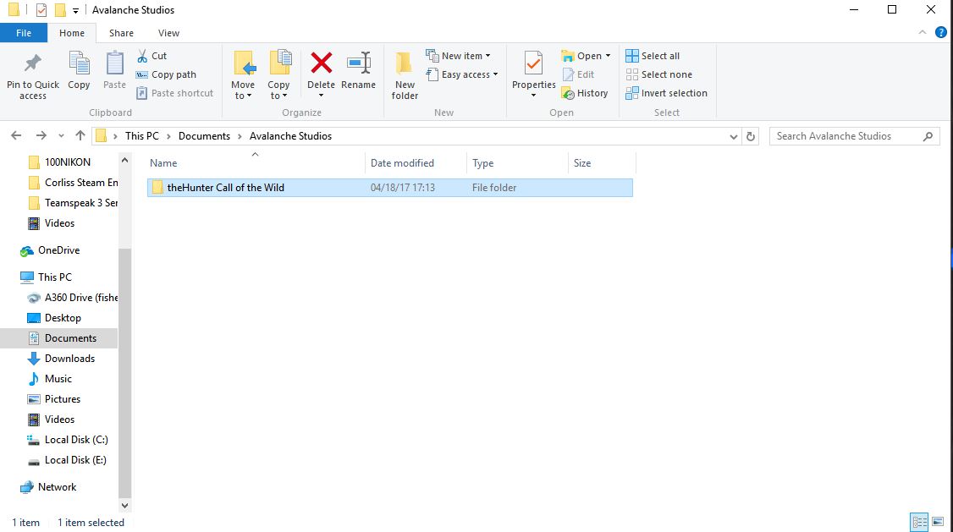Show file History

(x=585, y=93)
